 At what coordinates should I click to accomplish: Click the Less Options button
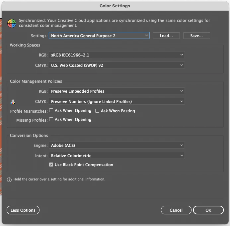(x=23, y=210)
